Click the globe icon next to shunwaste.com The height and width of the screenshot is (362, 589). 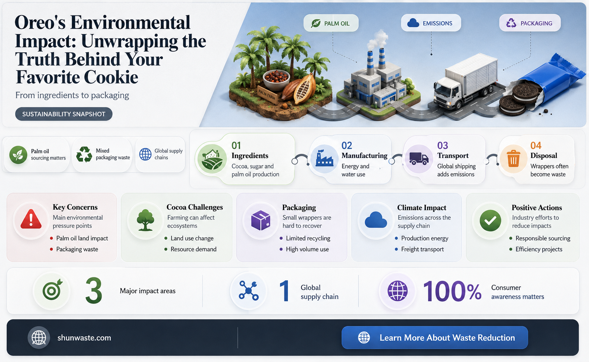click(x=39, y=337)
